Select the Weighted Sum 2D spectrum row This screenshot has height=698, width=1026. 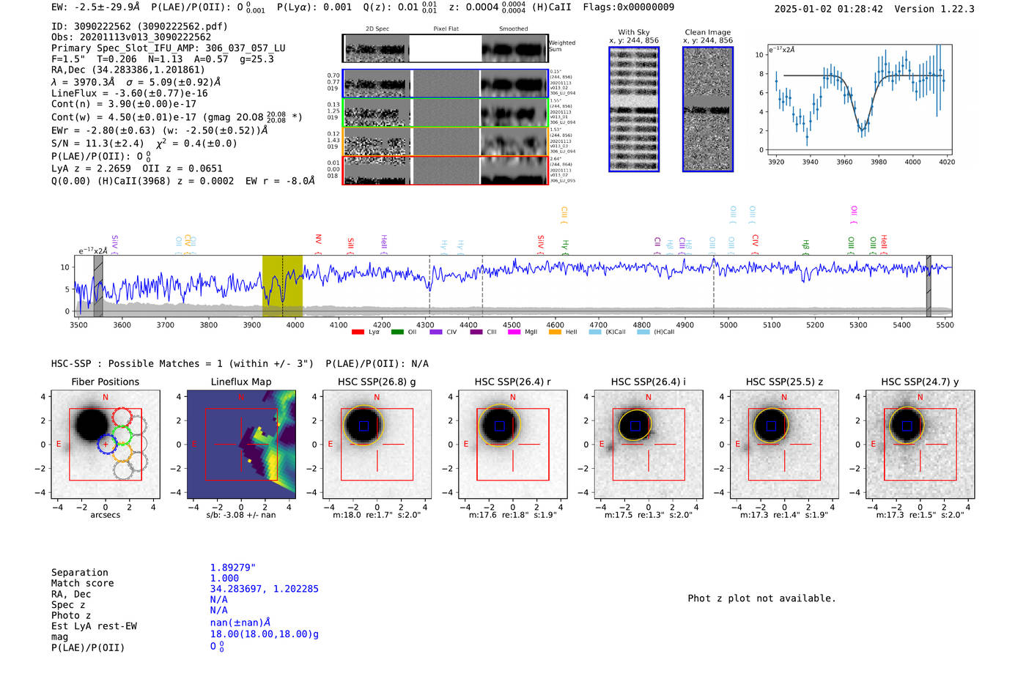[x=446, y=48]
